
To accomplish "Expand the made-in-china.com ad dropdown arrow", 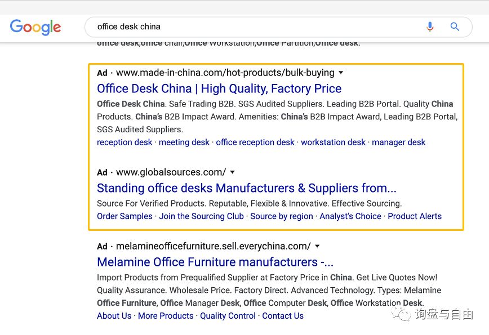I will [x=341, y=73].
